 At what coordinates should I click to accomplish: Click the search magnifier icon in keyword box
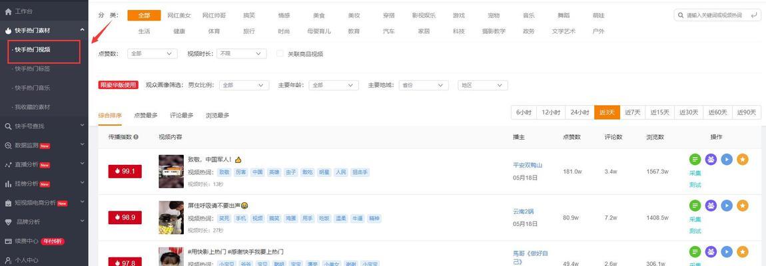[681, 15]
